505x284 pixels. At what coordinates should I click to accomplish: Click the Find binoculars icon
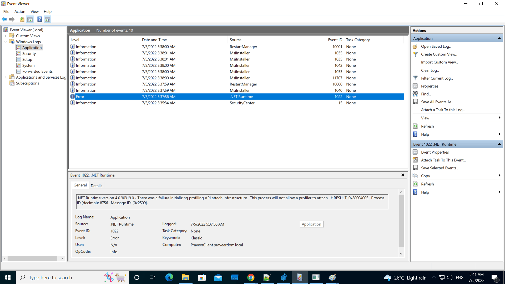pyautogui.click(x=415, y=94)
